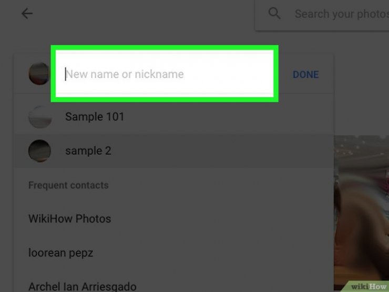Viewport: 389px width, 292px height.
Task: Click the Frequent contacts heading
Action: coord(68,185)
